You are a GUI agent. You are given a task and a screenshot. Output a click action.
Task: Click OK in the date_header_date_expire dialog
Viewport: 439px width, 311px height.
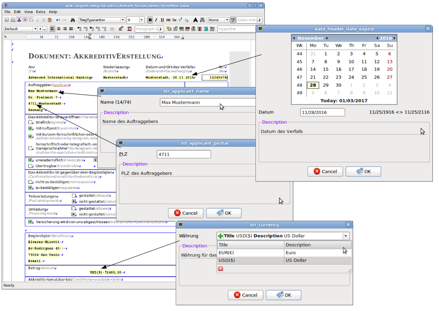tap(363, 172)
